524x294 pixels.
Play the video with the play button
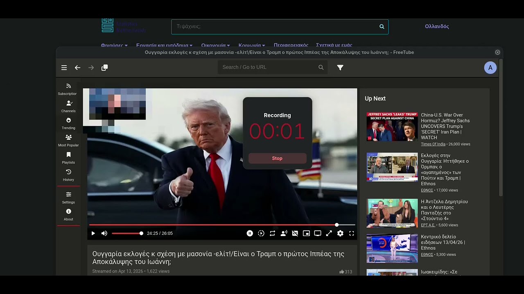click(x=93, y=234)
